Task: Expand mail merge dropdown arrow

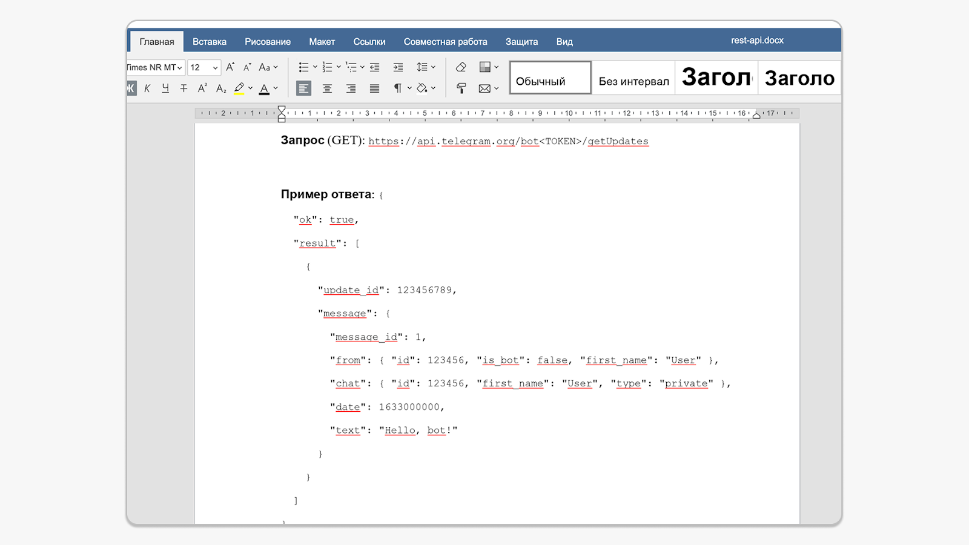Action: tap(497, 88)
